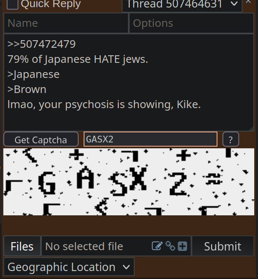The image size is (258, 279).
Task: Click the Files button
Action: point(22,246)
